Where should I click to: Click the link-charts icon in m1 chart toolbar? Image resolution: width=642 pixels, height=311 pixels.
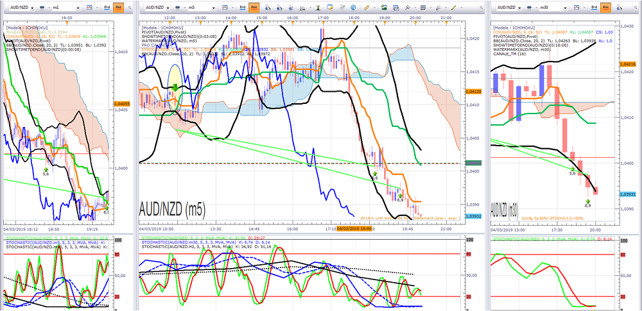pyautogui.click(x=42, y=7)
